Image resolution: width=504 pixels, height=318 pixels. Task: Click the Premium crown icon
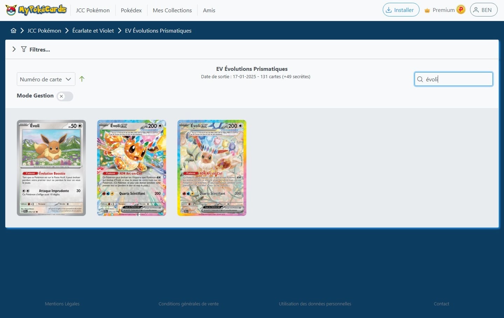[x=427, y=10]
